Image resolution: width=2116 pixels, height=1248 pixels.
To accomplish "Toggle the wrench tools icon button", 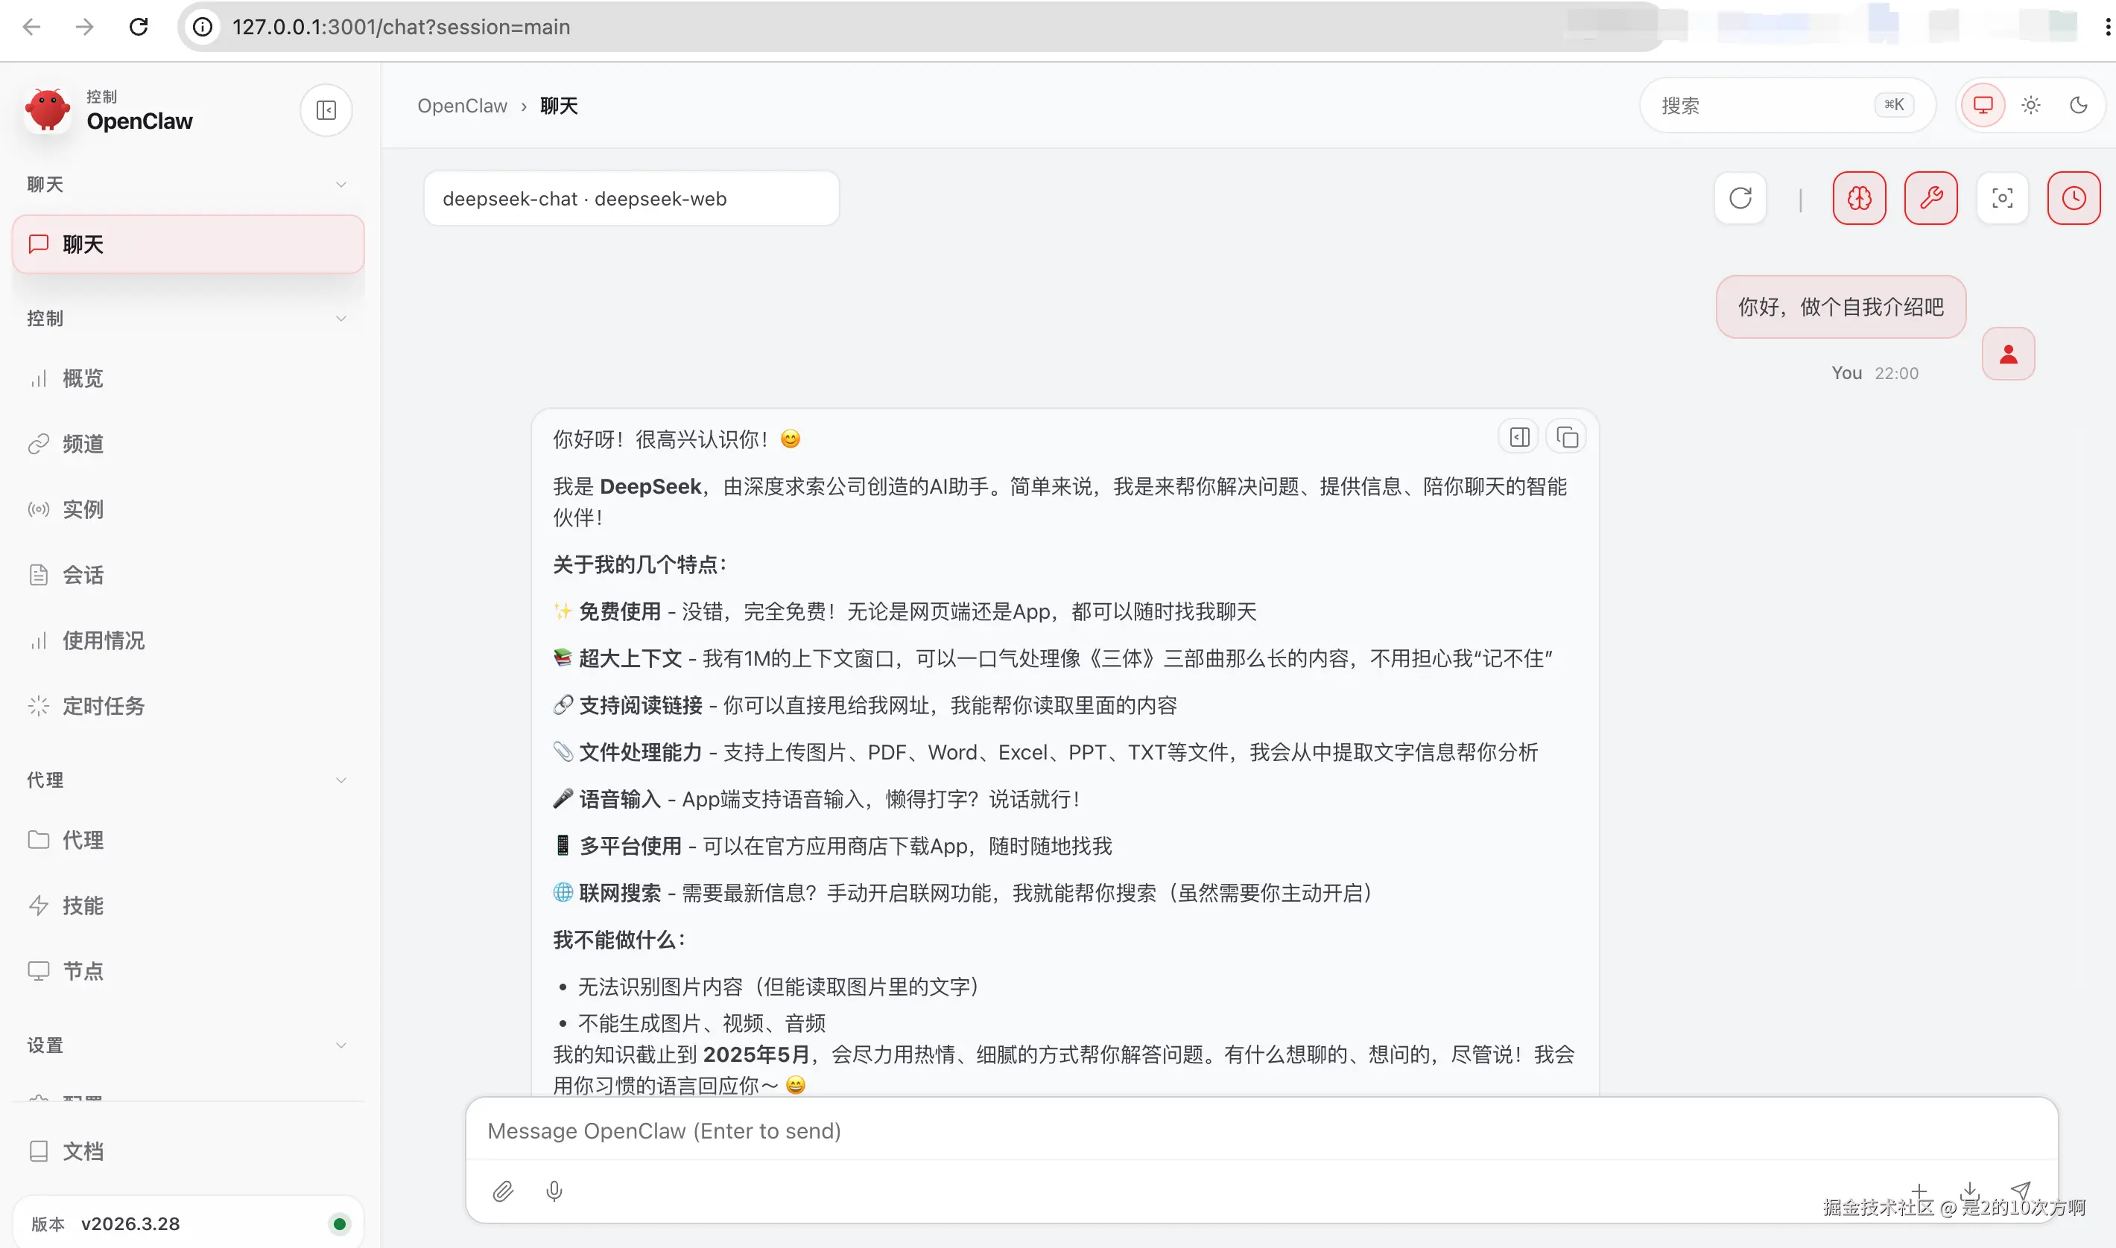I will pyautogui.click(x=1931, y=199).
